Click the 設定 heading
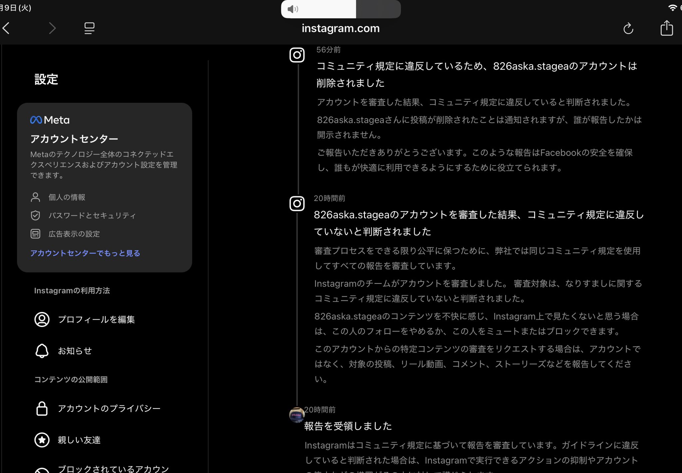Screen dimensions: 682x473 (x=46, y=79)
